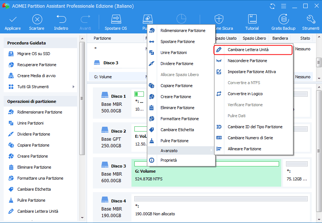Click Formattare una Partizione in the sidebar
The height and width of the screenshot is (223, 322).
40,178
